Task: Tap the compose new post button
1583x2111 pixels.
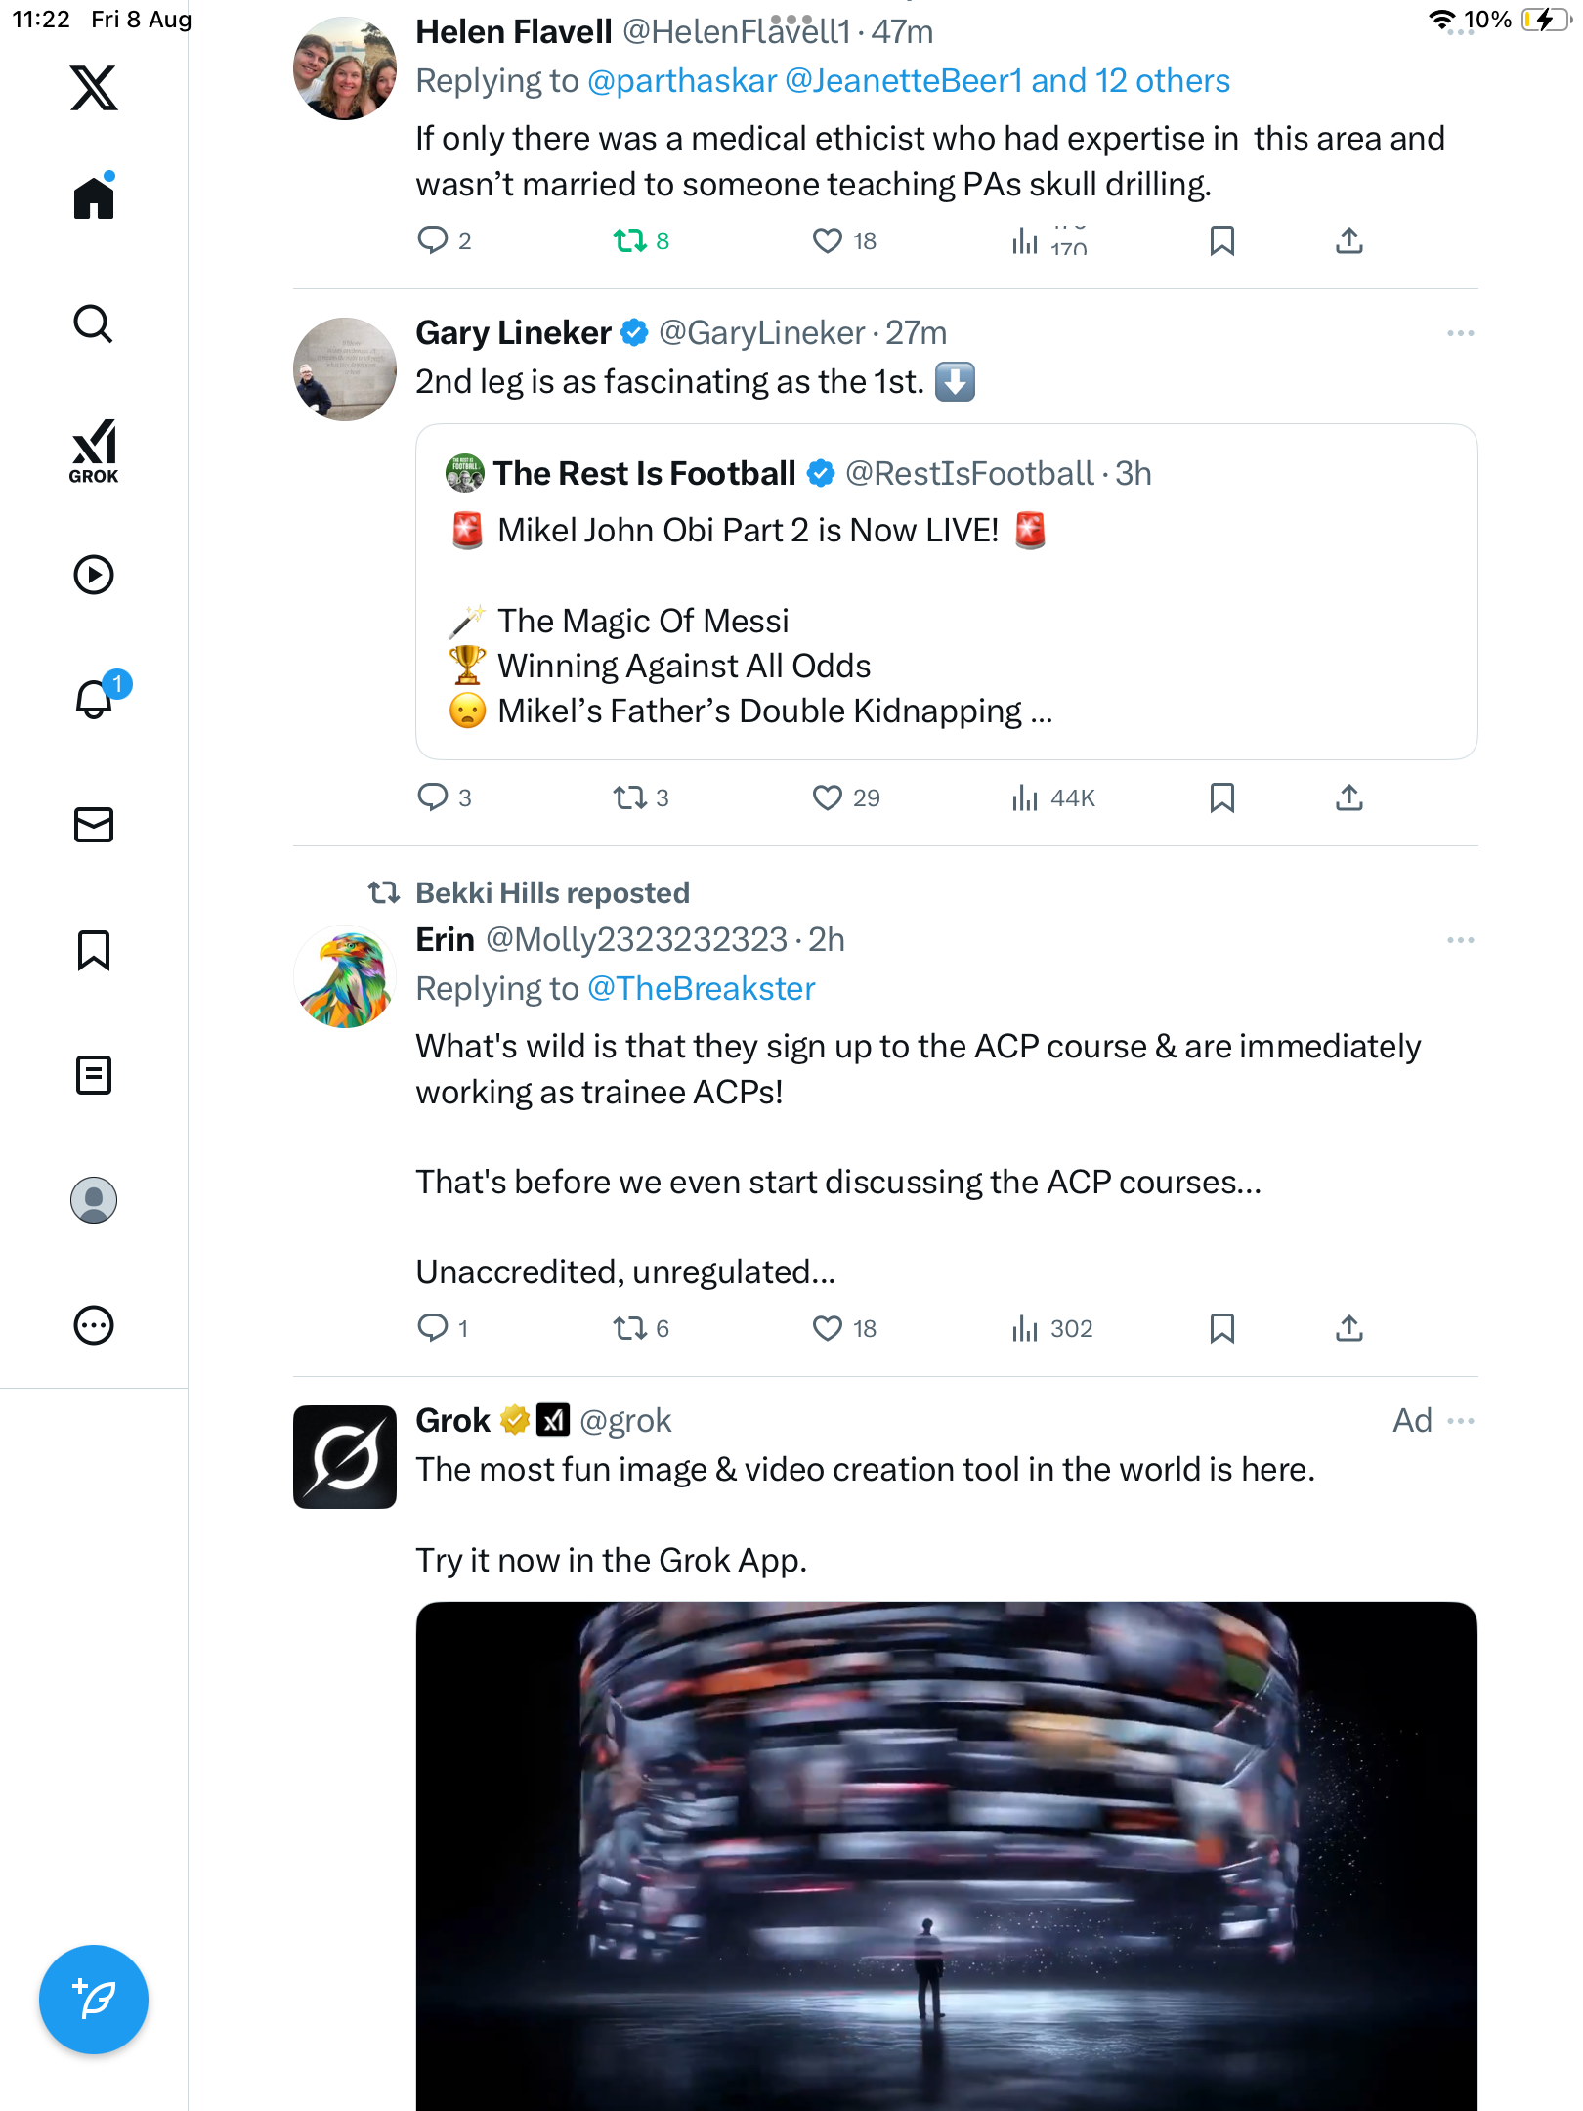Action: click(x=94, y=1999)
